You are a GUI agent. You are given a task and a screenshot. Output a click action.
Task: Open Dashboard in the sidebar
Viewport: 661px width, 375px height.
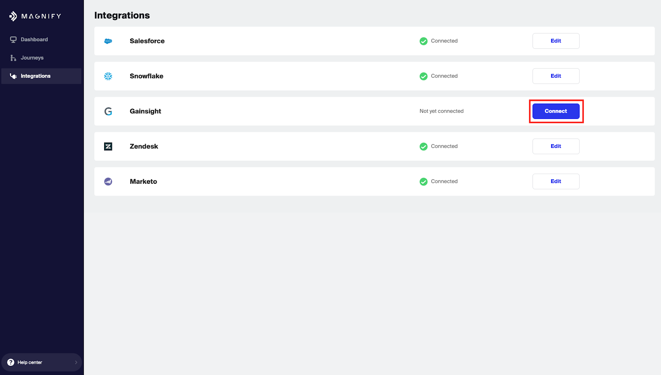coord(34,40)
